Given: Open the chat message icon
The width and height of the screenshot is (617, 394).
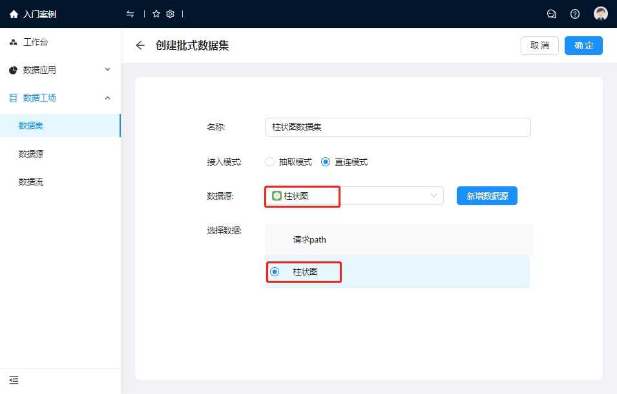Looking at the screenshot, I should (x=552, y=14).
